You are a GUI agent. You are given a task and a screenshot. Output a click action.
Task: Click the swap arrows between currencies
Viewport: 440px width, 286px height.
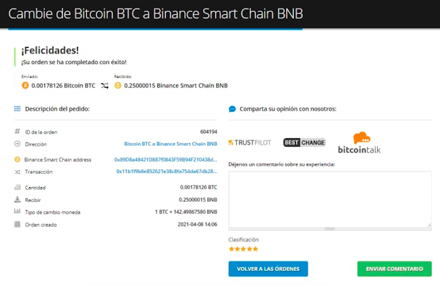(105, 86)
